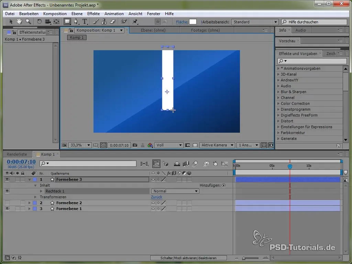This screenshot has height=264, width=352.
Task: Open Normal blend mode dropdown
Action: 175,191
